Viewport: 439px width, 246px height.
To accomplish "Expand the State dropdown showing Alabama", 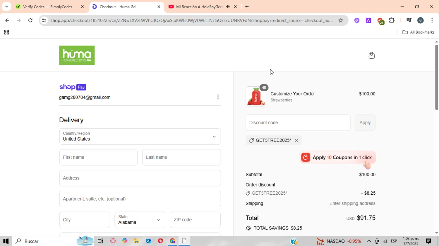I will tap(140, 220).
